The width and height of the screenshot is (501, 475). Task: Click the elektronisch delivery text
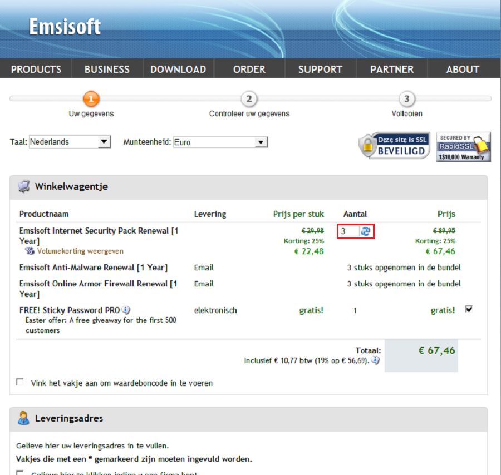tap(215, 310)
